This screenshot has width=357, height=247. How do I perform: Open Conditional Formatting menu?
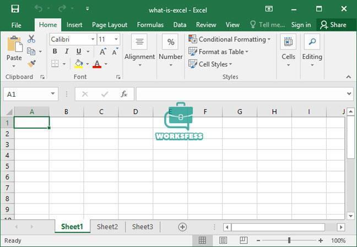click(x=230, y=40)
